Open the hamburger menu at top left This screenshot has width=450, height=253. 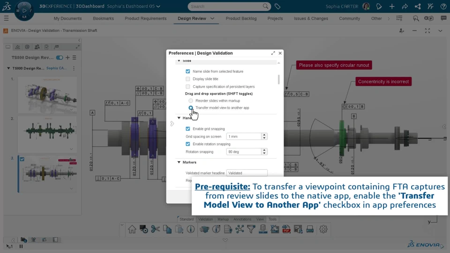[x=6, y=18]
